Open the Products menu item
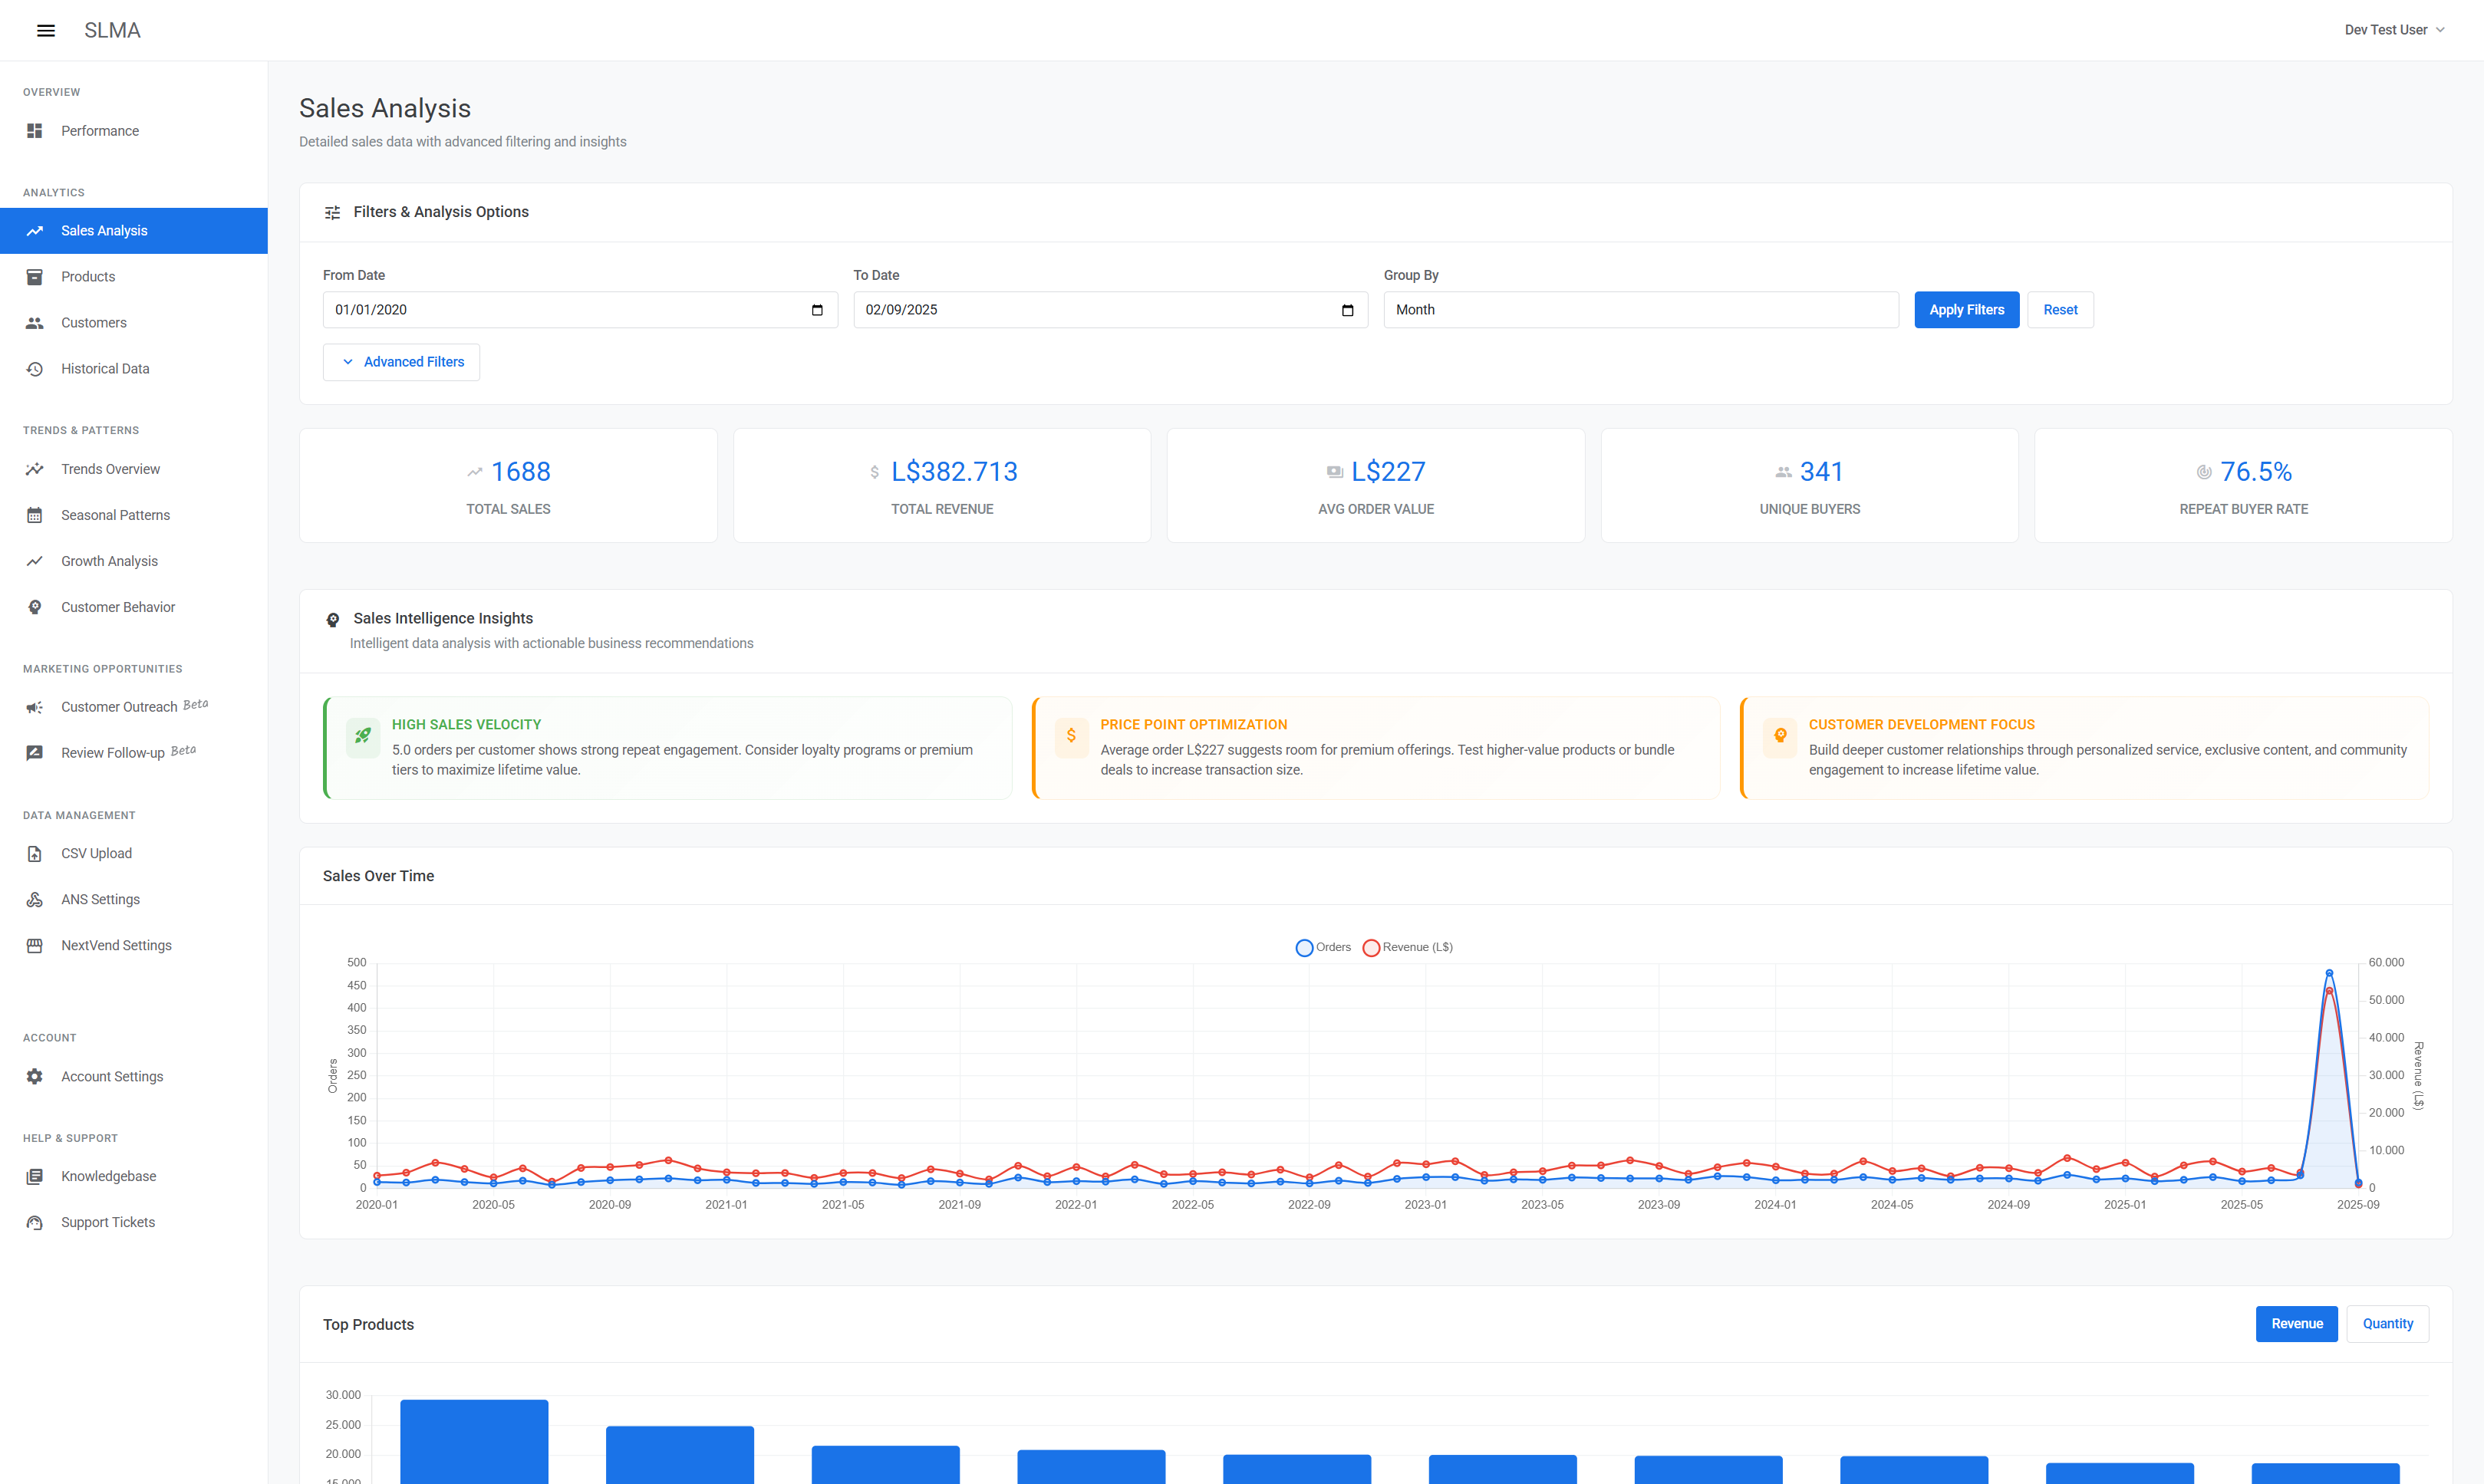The height and width of the screenshot is (1484, 2484). pyautogui.click(x=134, y=277)
